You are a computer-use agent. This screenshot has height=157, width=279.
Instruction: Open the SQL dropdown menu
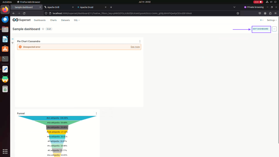point(77,20)
